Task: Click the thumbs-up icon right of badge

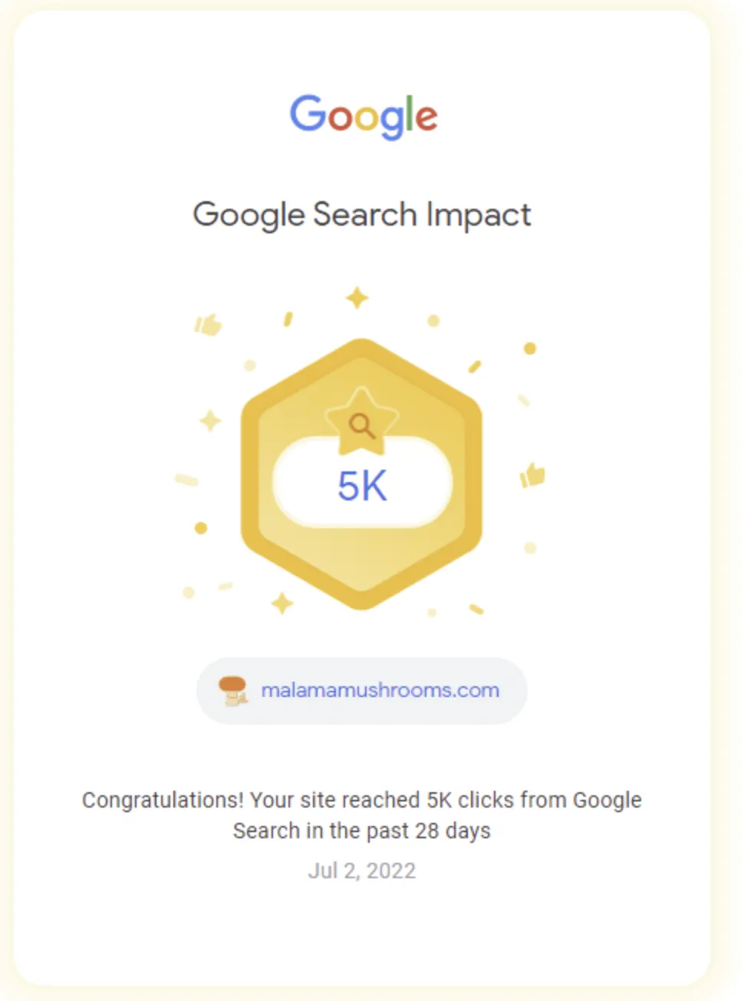Action: [532, 476]
